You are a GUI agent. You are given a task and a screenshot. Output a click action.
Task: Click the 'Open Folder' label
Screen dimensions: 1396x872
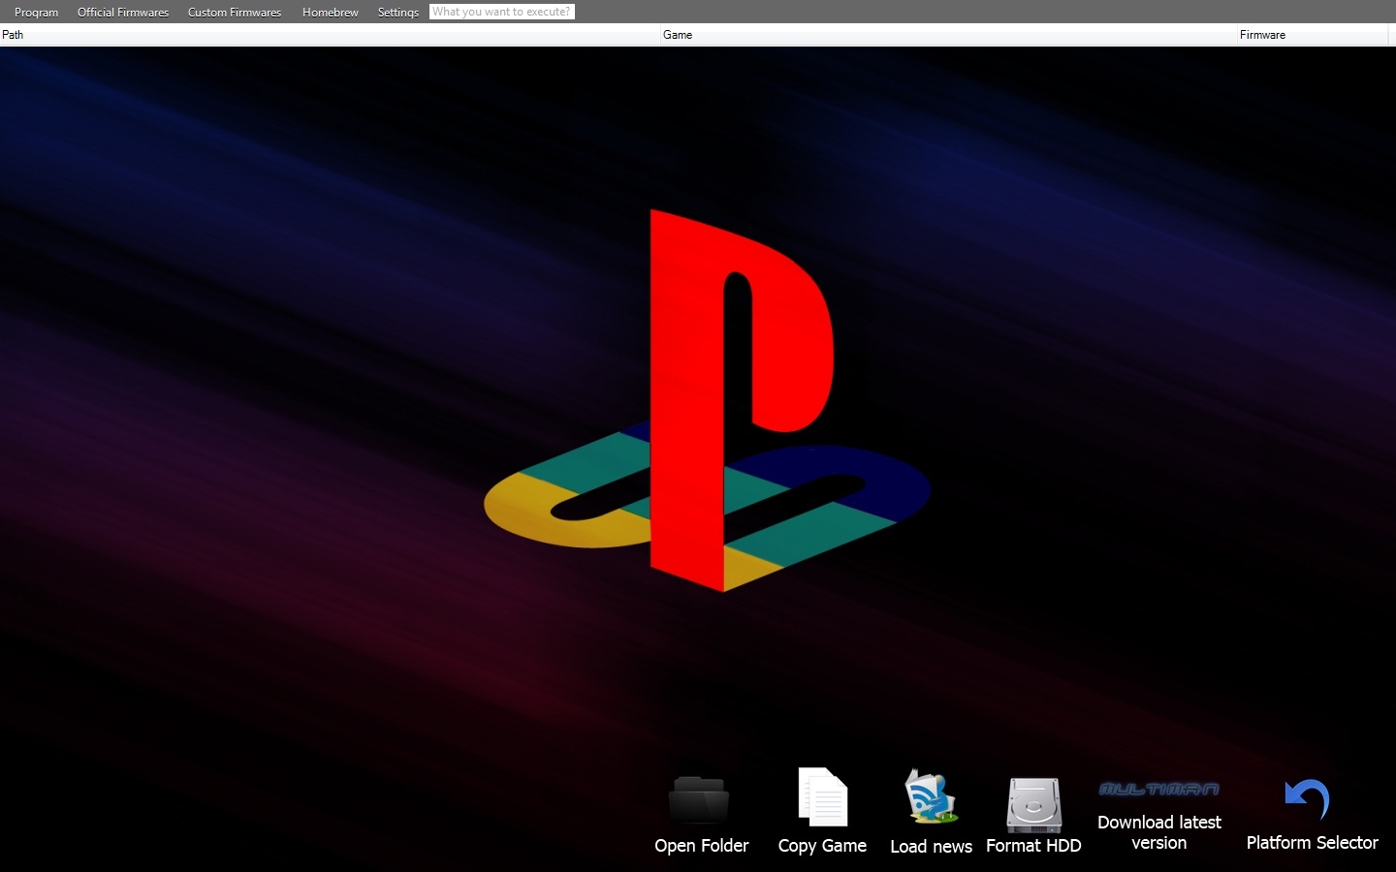[x=702, y=846]
